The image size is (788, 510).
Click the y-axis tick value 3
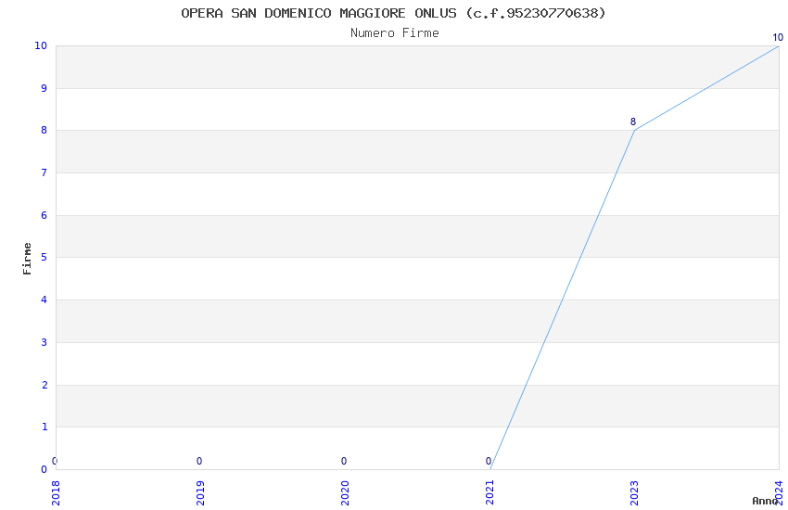(44, 343)
